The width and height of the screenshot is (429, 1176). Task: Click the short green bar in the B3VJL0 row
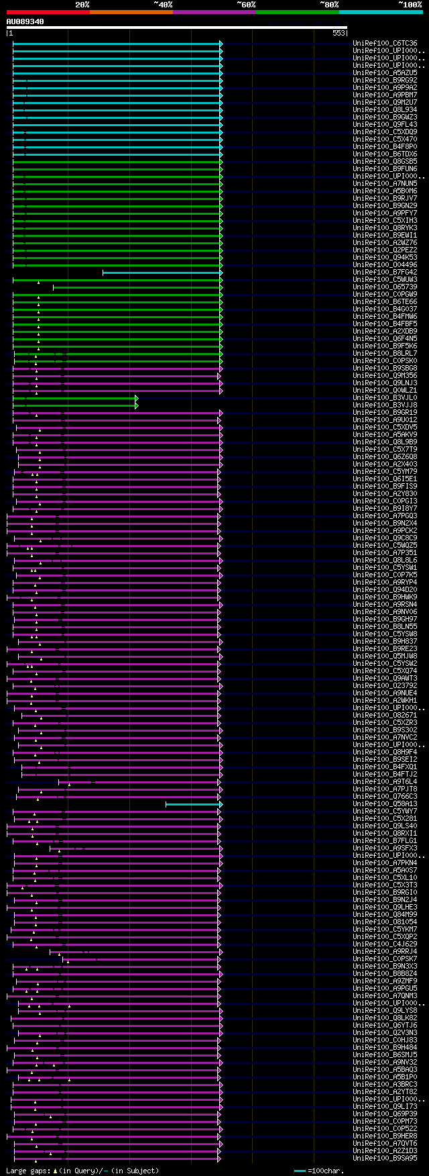click(75, 398)
